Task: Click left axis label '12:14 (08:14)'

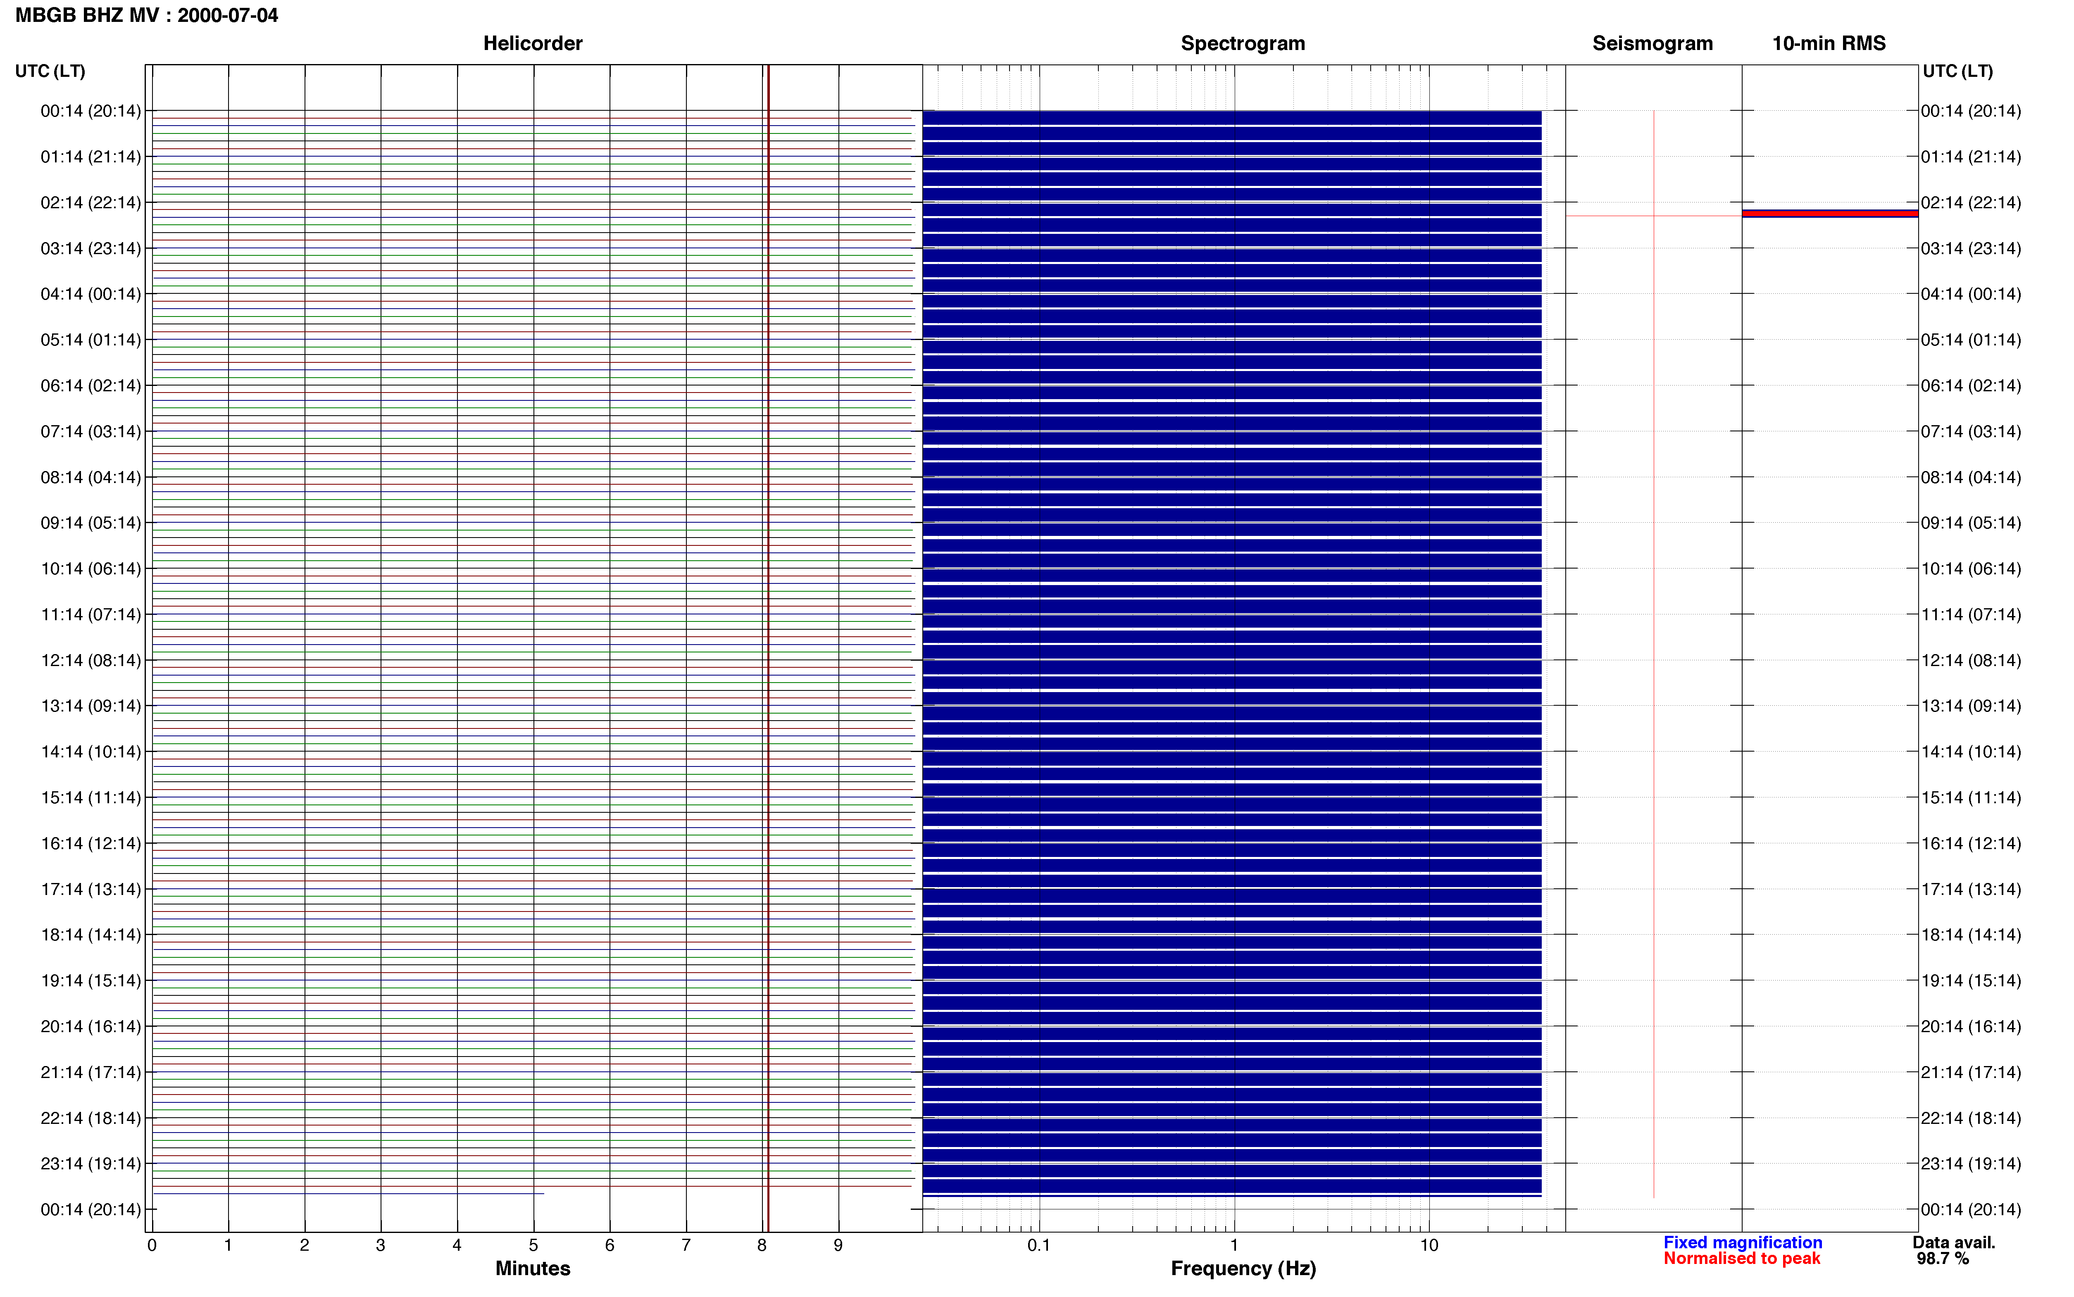Action: pyautogui.click(x=91, y=661)
